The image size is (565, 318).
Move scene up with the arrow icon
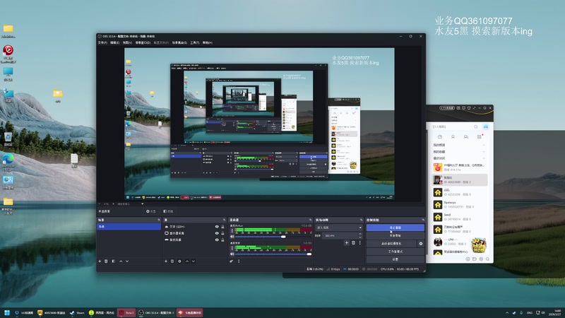pos(121,261)
